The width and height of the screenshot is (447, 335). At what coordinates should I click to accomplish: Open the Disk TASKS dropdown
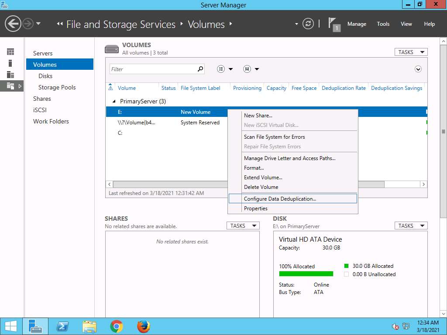[411, 226]
